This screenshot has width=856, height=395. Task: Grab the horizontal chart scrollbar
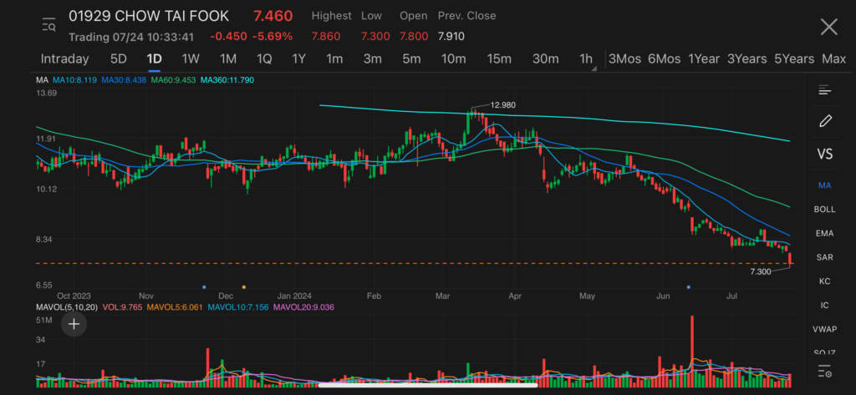(x=428, y=385)
